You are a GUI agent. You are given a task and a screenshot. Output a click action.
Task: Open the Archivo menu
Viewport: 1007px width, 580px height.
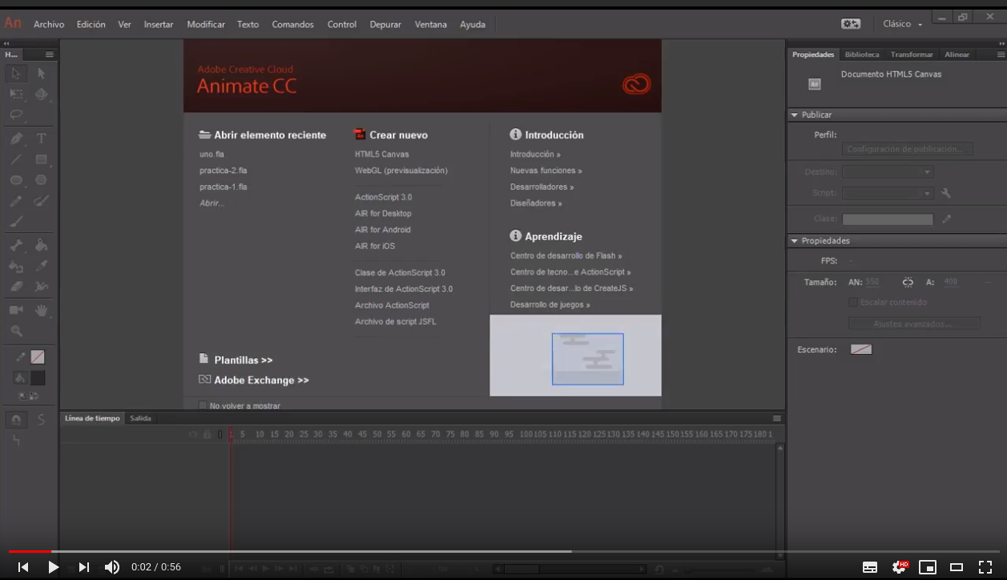(49, 24)
